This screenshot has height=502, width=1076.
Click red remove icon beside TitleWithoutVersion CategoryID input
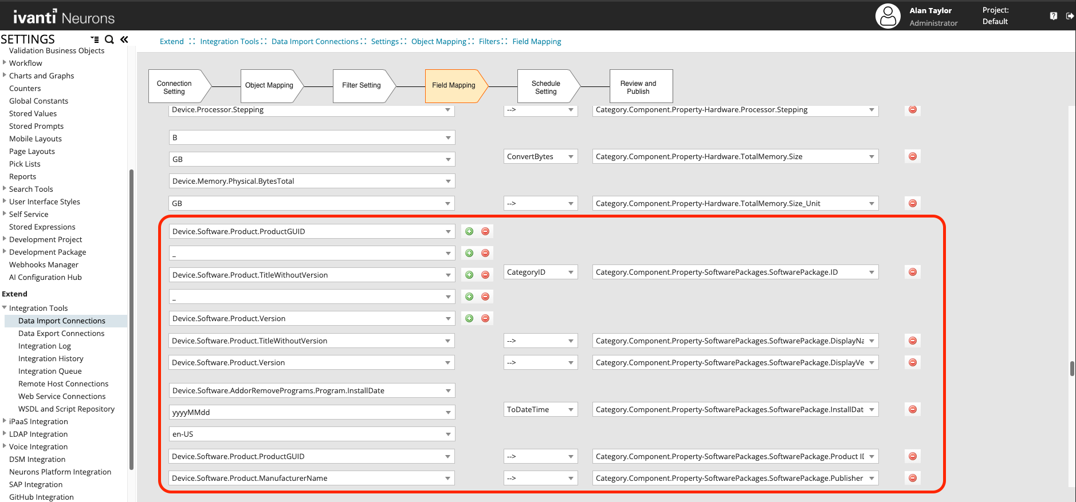(x=485, y=275)
